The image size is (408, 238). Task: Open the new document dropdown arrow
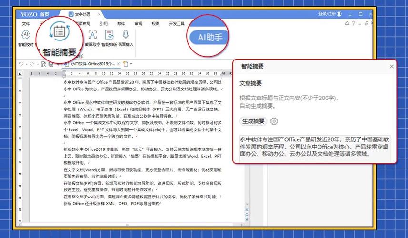(131, 64)
